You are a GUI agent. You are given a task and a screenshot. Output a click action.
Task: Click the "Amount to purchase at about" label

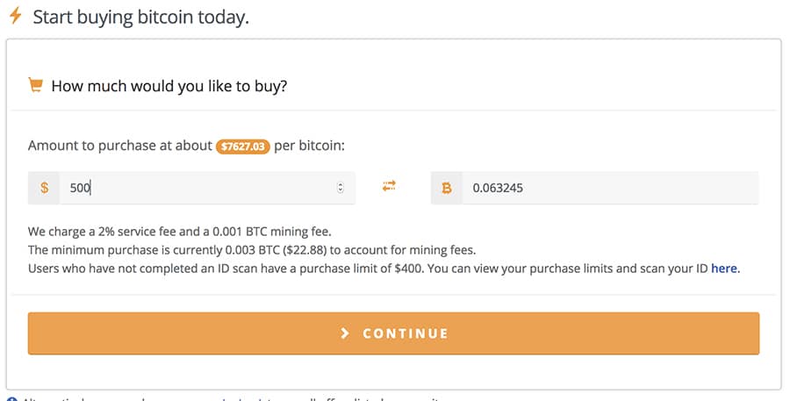coord(120,146)
